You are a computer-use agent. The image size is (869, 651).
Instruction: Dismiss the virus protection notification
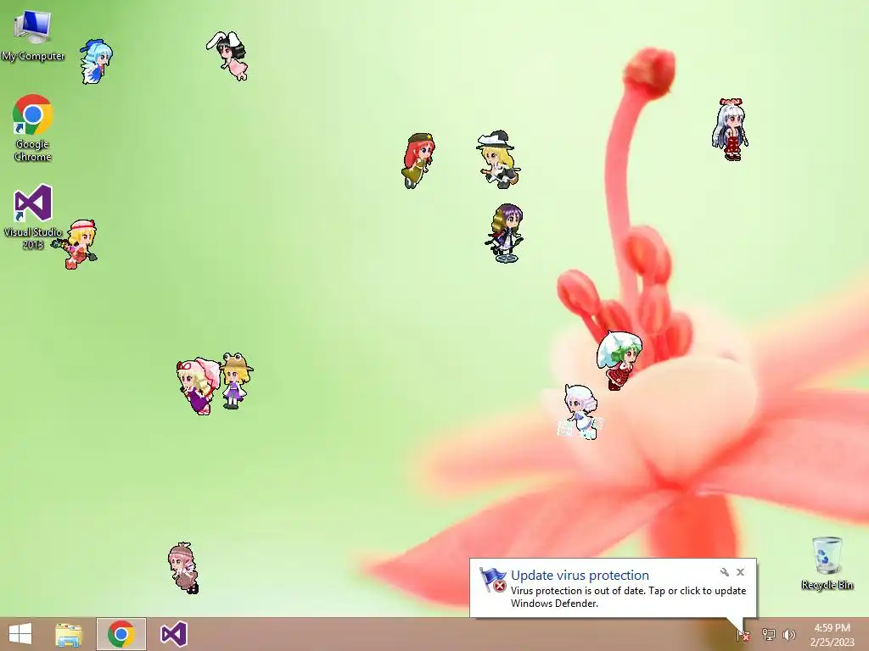click(740, 572)
